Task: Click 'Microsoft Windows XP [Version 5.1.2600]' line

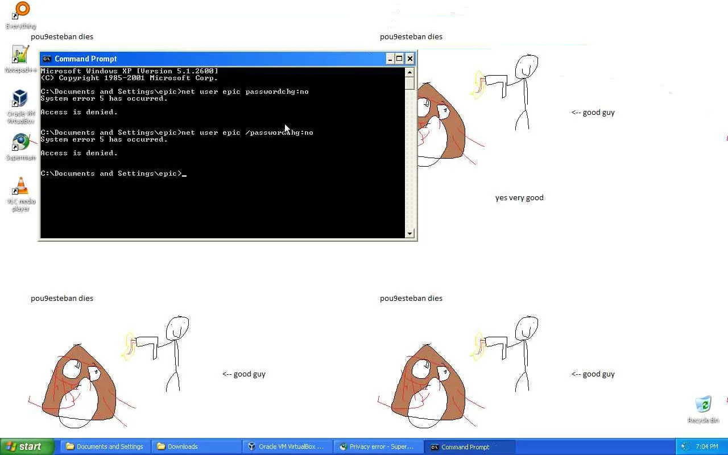Action: click(x=130, y=71)
